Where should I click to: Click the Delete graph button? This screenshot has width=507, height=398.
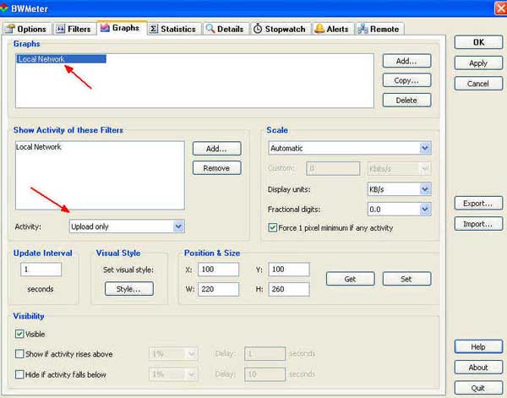click(406, 101)
